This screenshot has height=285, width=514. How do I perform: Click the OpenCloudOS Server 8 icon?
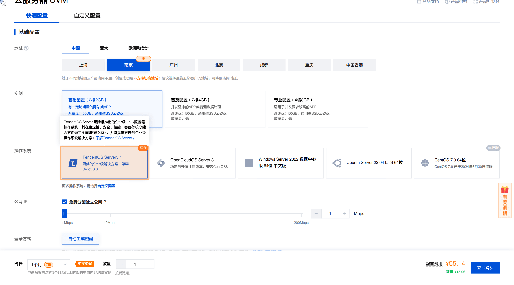(161, 163)
